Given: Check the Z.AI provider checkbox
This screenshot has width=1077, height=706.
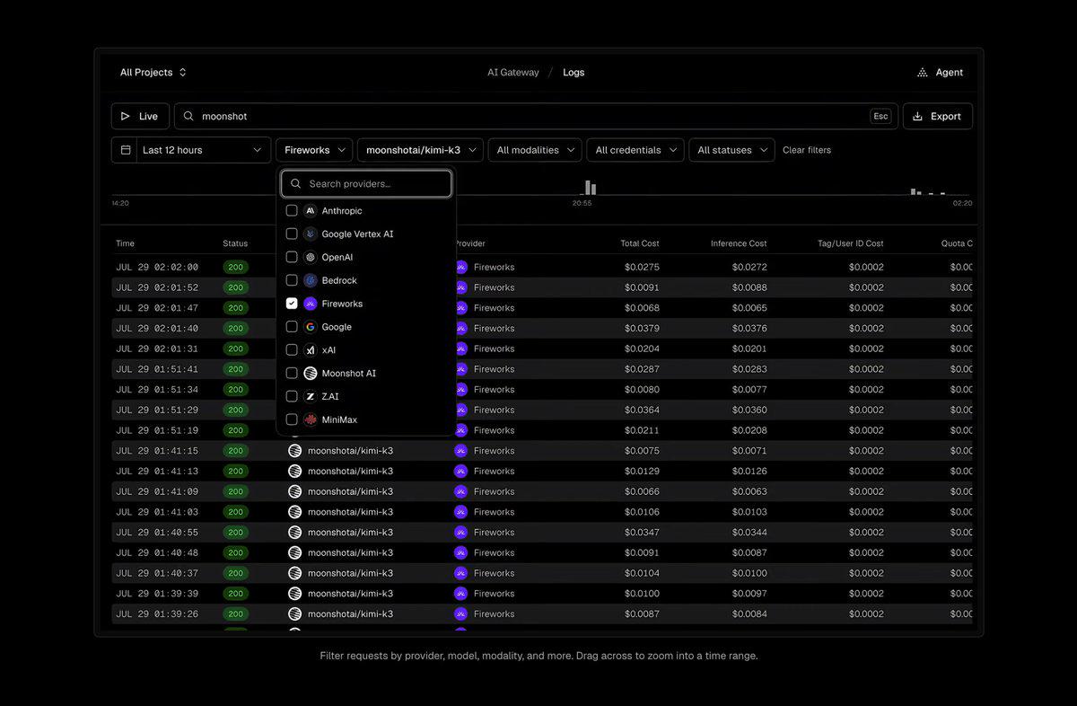Looking at the screenshot, I should (x=292, y=396).
